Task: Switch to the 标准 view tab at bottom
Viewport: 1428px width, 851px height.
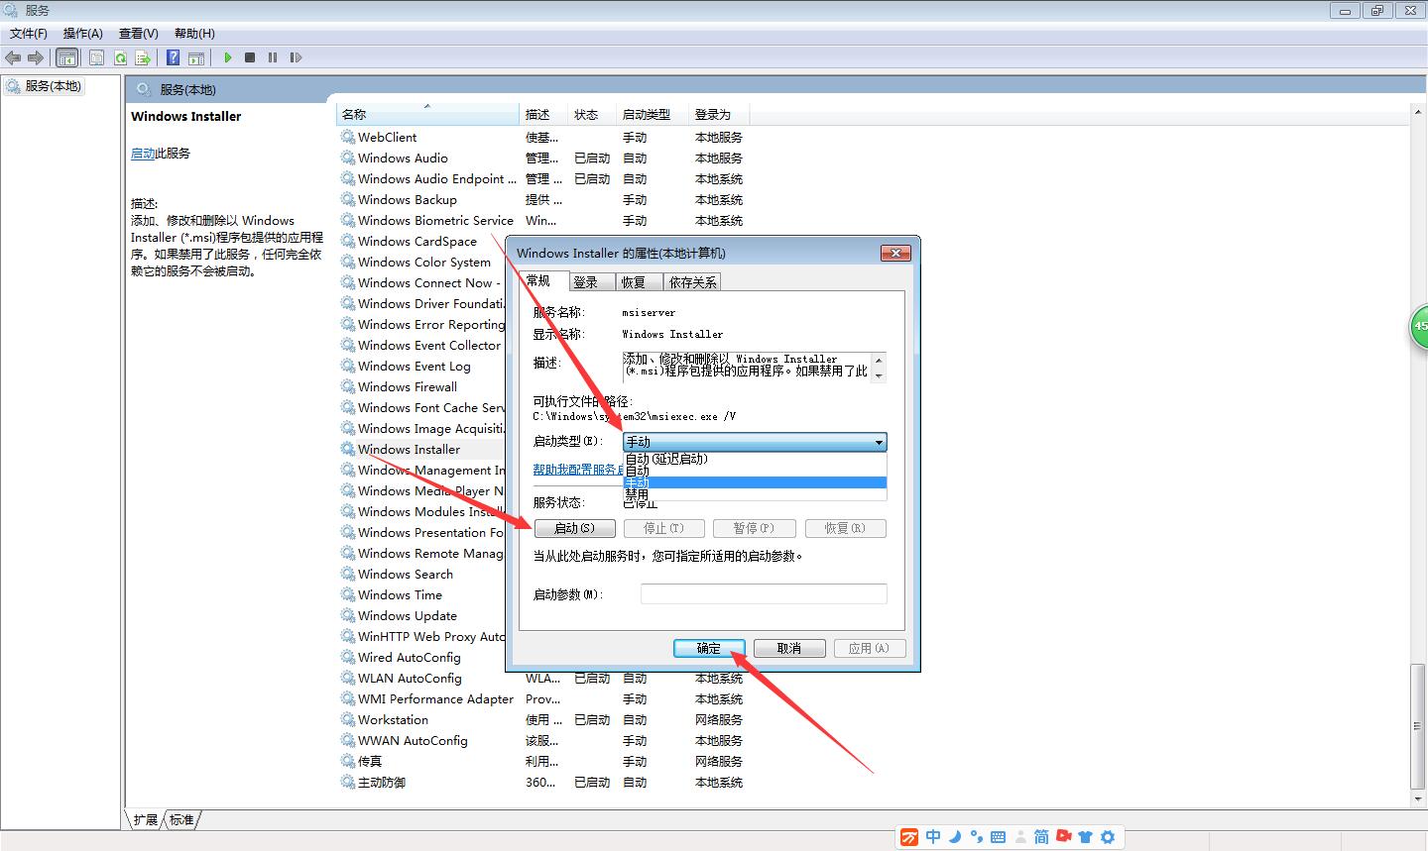Action: (181, 819)
